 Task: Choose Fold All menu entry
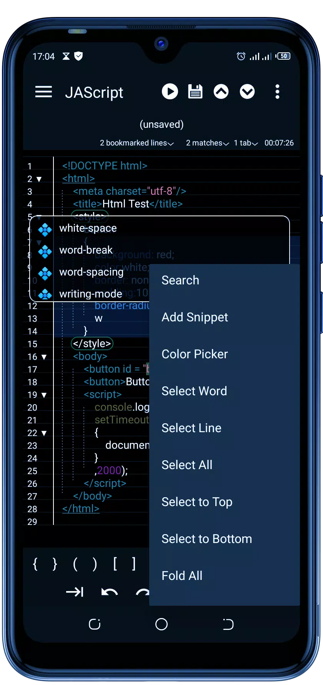click(x=224, y=576)
